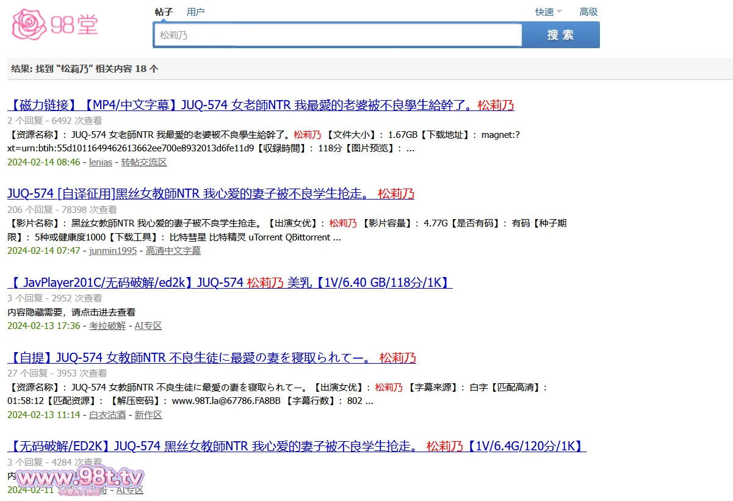733x501 pixels.
Task: Switch to the 用户 search tab
Action: tap(195, 12)
